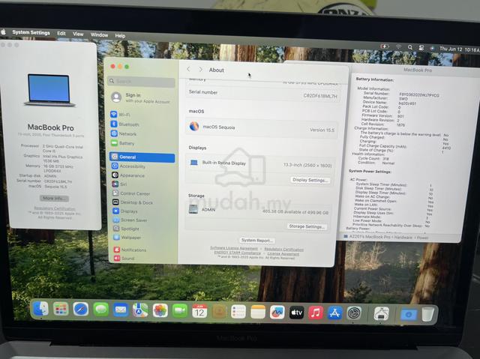Open Finder from the Dock
Image resolution: width=480 pixels, height=359 pixels.
(41, 309)
